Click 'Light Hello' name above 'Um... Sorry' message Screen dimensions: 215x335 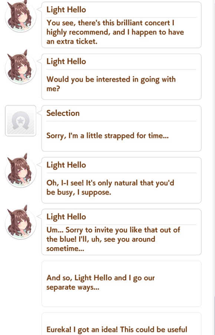(x=66, y=217)
